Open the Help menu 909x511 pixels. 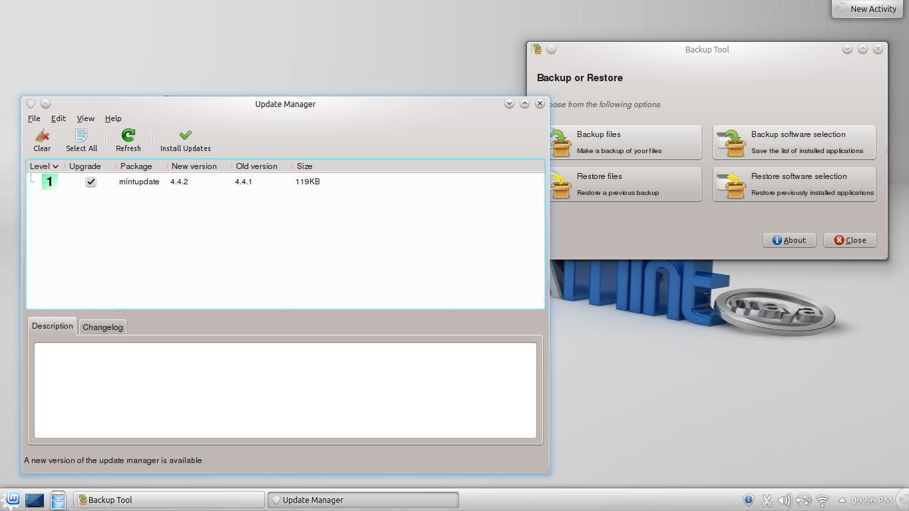pyautogui.click(x=113, y=118)
